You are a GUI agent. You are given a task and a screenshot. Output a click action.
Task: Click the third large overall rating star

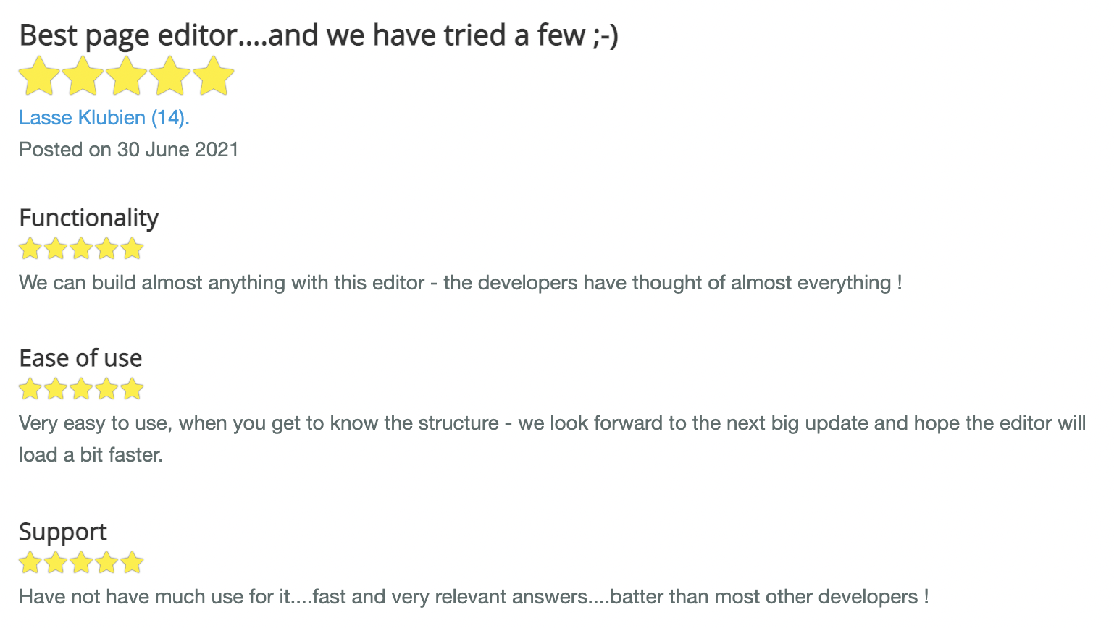126,77
